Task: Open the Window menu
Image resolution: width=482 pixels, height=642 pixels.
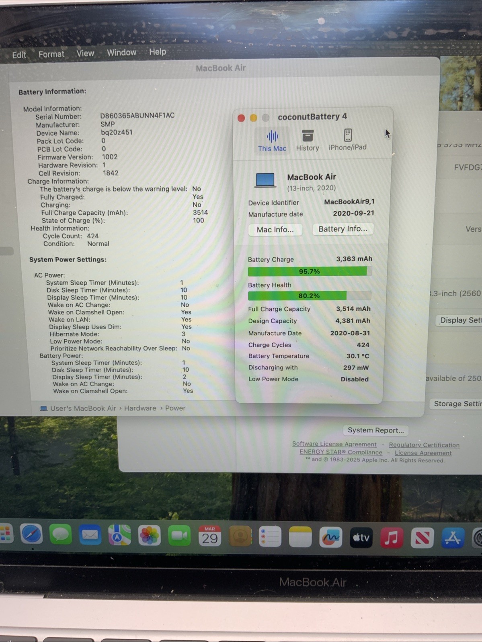Action: click(121, 53)
